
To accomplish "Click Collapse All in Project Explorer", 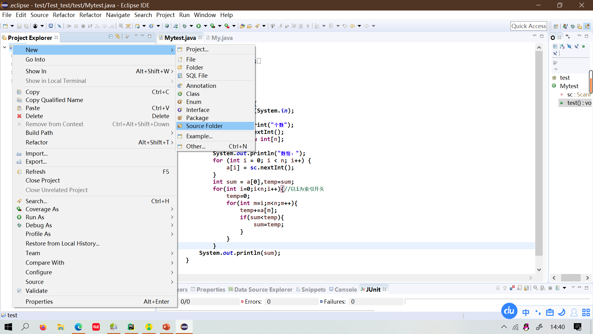I will tap(111, 36).
